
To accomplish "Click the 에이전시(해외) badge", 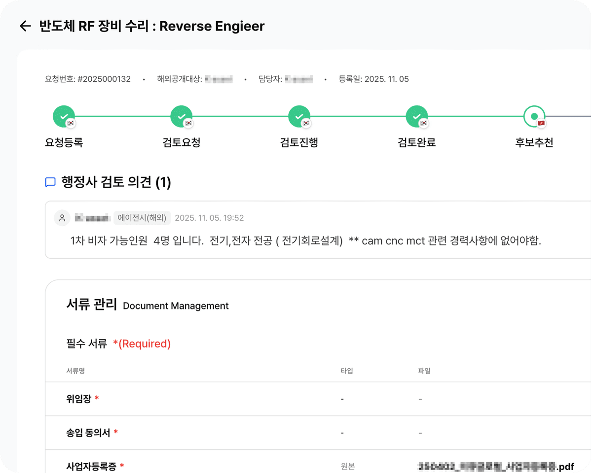I will pyautogui.click(x=142, y=218).
